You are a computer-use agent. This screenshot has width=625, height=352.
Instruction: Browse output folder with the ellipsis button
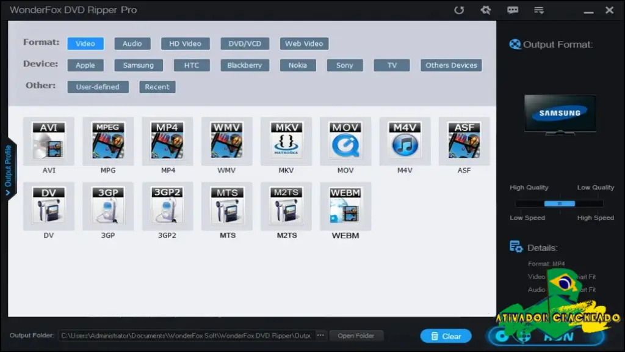320,335
